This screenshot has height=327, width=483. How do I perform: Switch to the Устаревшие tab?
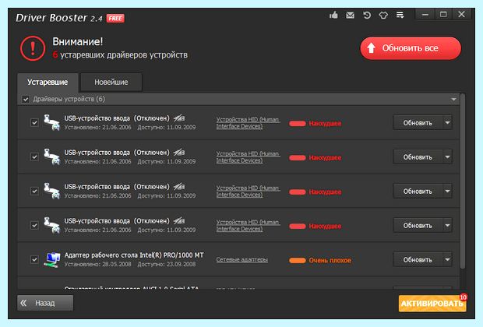pyautogui.click(x=48, y=83)
